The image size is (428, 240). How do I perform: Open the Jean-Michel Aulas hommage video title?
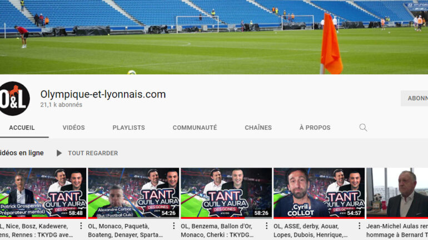click(397, 231)
